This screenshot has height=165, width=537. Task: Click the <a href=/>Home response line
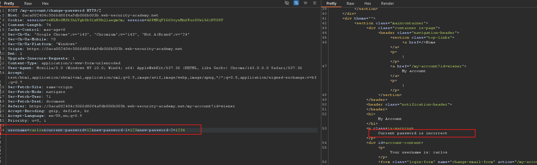(x=419, y=42)
